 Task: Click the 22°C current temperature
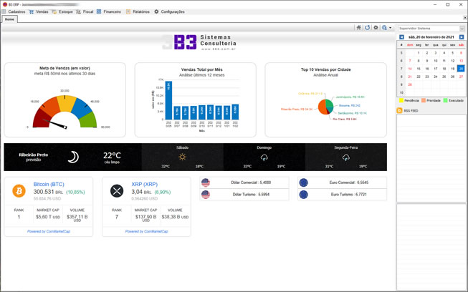pyautogui.click(x=112, y=155)
